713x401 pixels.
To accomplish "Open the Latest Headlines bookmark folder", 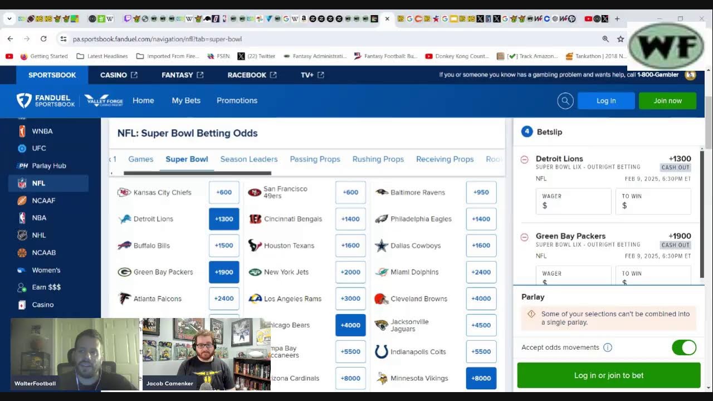I will [x=102, y=56].
